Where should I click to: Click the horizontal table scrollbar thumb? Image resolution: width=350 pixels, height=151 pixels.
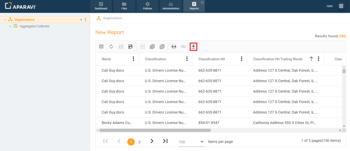click(x=155, y=130)
